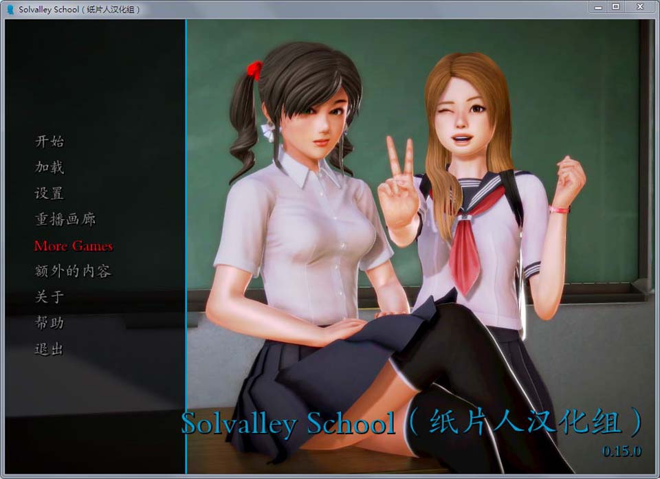Maximize the Solvalley School window
This screenshot has width=660, height=479.
pos(615,7)
